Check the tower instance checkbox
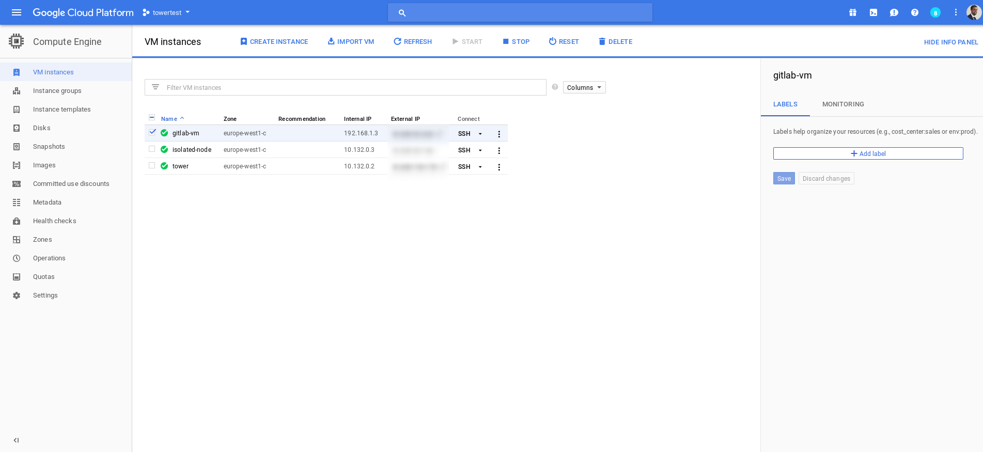Image resolution: width=983 pixels, height=452 pixels. [x=152, y=165]
